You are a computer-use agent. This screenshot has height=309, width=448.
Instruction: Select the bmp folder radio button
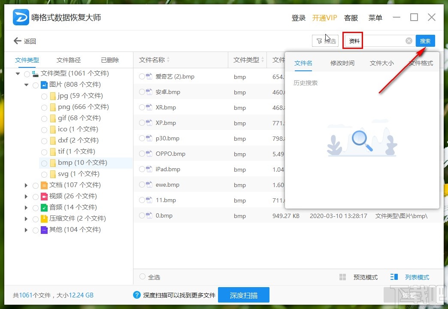(x=44, y=163)
